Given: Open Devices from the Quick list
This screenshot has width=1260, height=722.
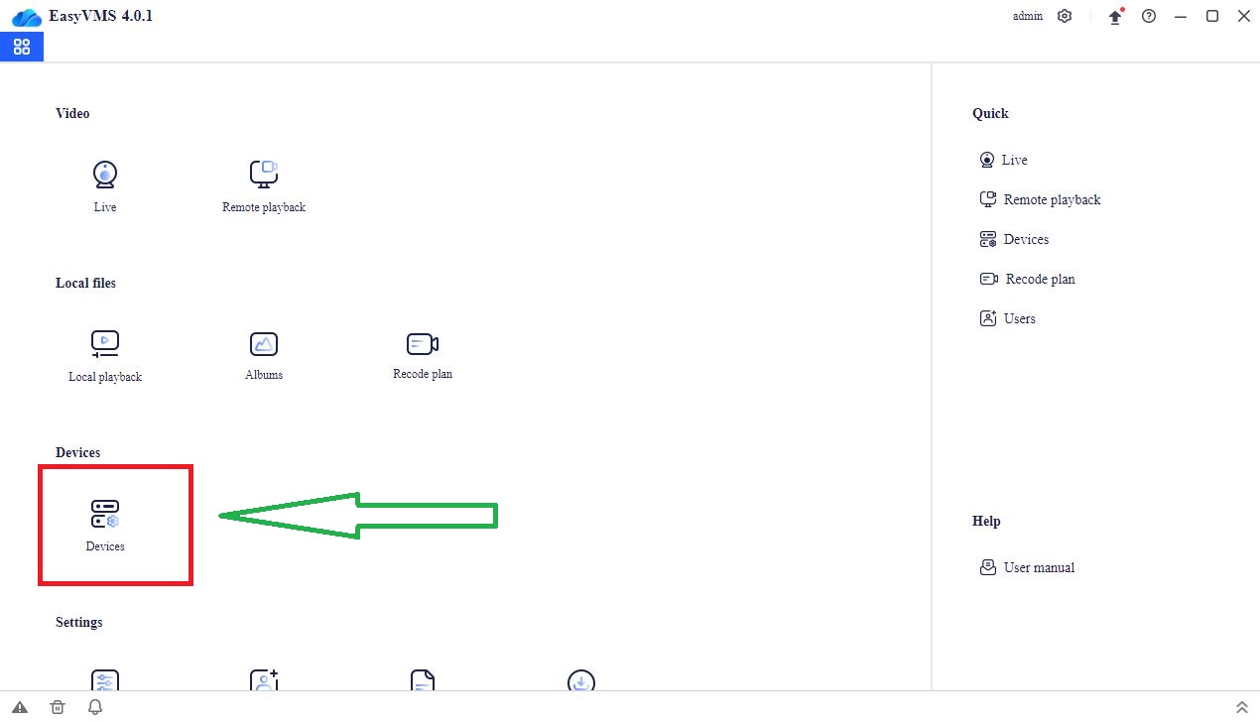Looking at the screenshot, I should (1025, 239).
